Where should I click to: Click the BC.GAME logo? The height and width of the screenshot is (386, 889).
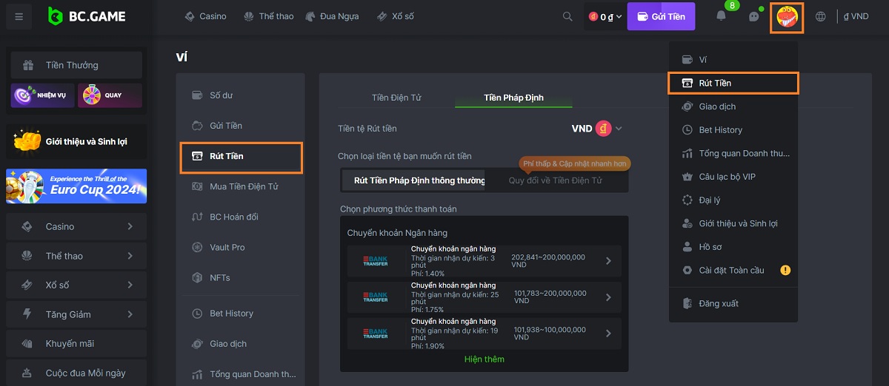point(87,16)
